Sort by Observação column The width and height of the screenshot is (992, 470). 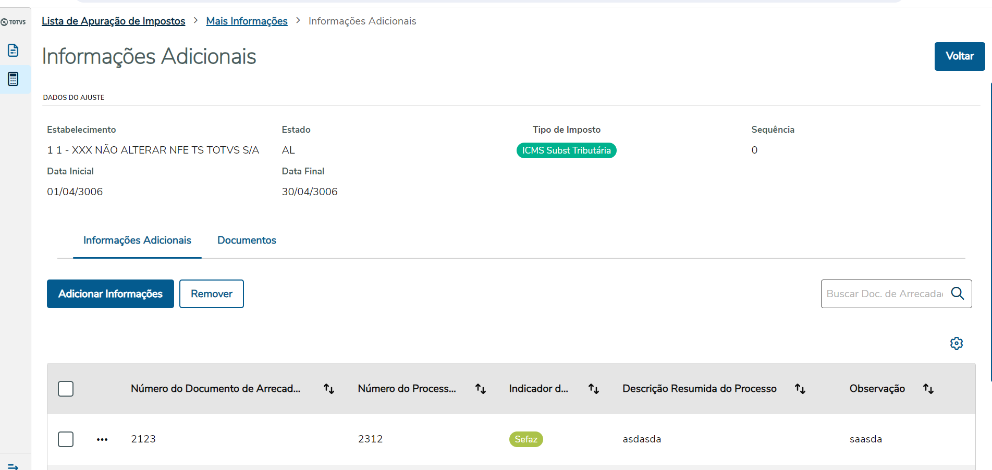coord(928,389)
